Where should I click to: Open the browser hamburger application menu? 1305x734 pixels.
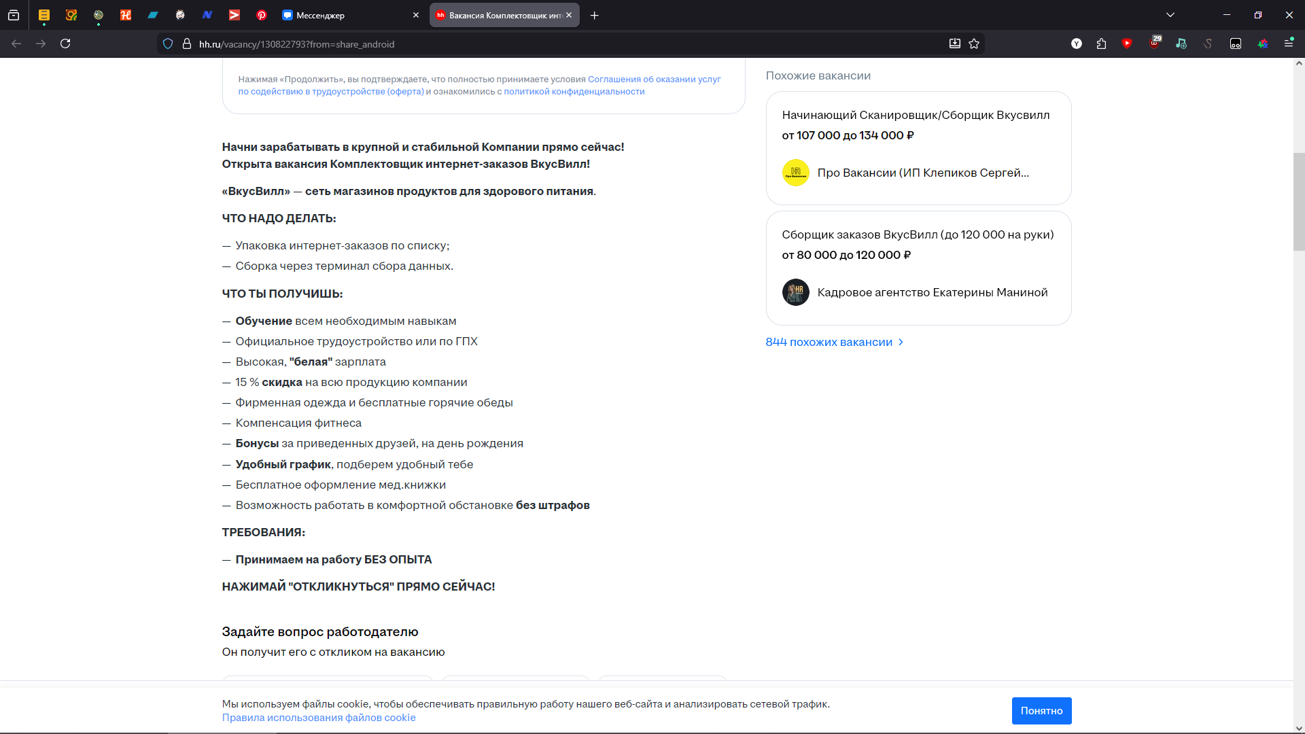coord(1289,43)
